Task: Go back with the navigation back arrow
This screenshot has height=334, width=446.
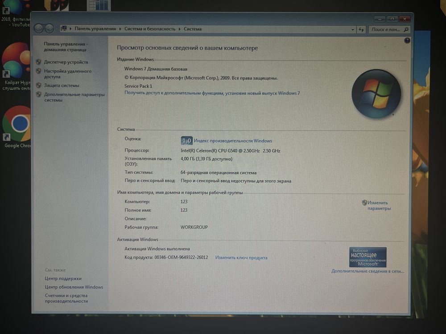Action: [x=39, y=29]
